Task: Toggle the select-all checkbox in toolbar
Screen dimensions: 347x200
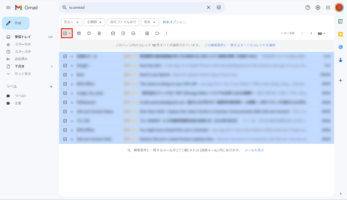Action: tap(65, 33)
